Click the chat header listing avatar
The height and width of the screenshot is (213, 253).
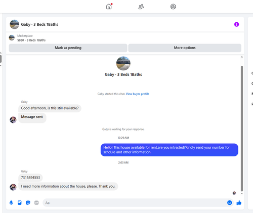coord(14,24)
